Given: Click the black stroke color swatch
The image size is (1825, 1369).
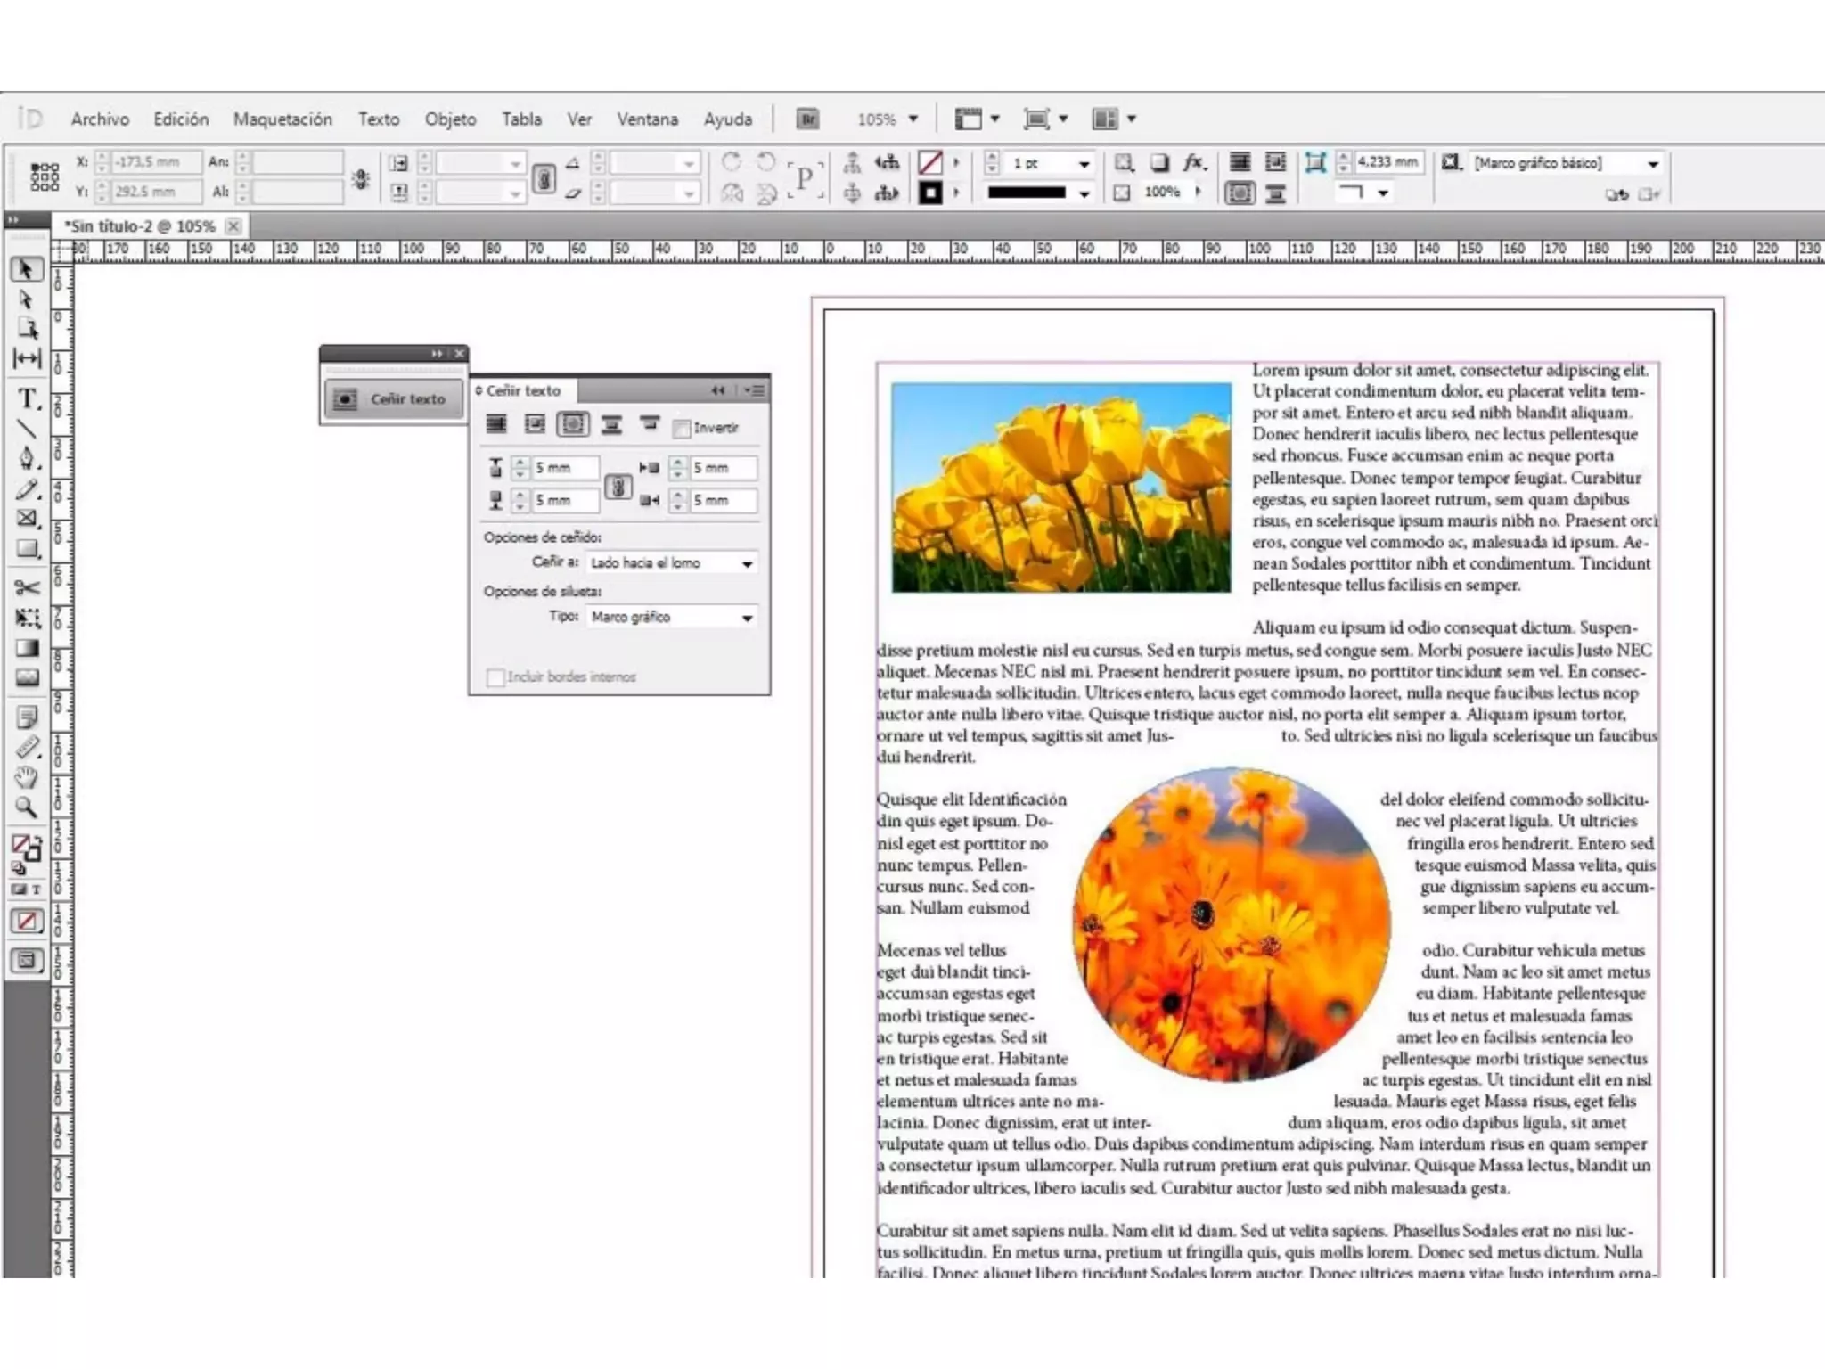Looking at the screenshot, I should 930,193.
